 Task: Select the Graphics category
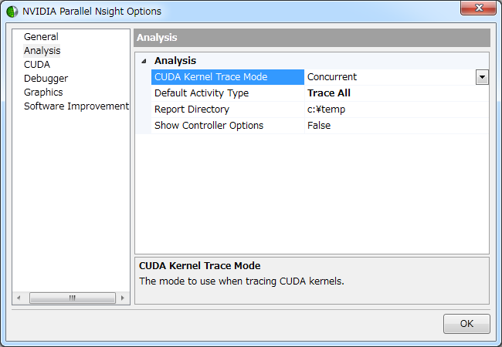pyautogui.click(x=43, y=92)
